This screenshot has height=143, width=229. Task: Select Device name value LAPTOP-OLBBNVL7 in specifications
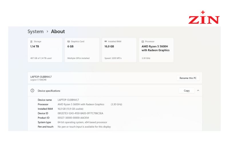(x=68, y=100)
